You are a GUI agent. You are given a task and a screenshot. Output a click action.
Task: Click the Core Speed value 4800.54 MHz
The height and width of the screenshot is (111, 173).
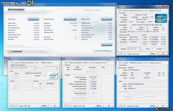(134, 37)
